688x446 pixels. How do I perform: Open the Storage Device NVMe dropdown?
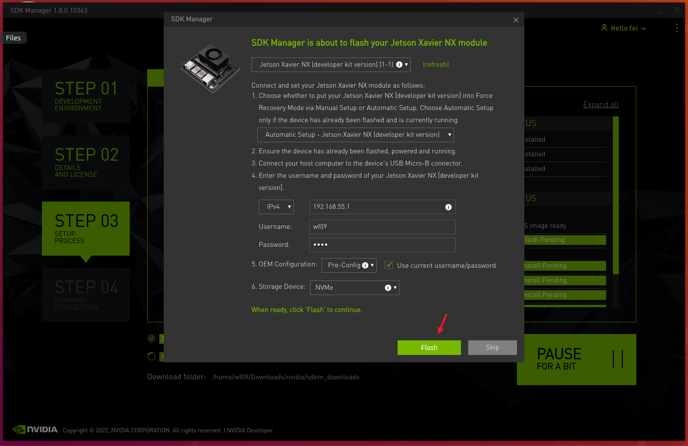pyautogui.click(x=354, y=288)
